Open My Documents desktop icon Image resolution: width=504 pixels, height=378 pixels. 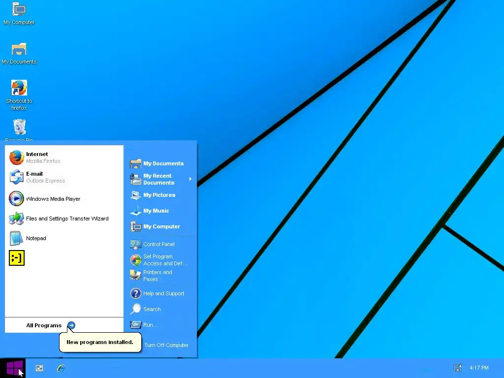pos(19,53)
